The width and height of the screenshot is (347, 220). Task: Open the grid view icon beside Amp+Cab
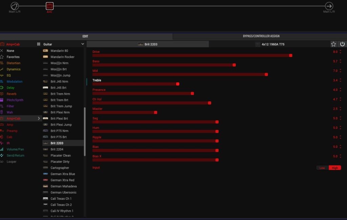click(39, 44)
